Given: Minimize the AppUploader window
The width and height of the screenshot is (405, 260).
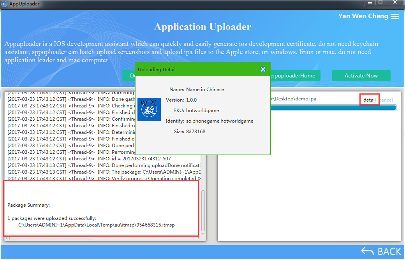Looking at the screenshot, I should click(370, 3).
